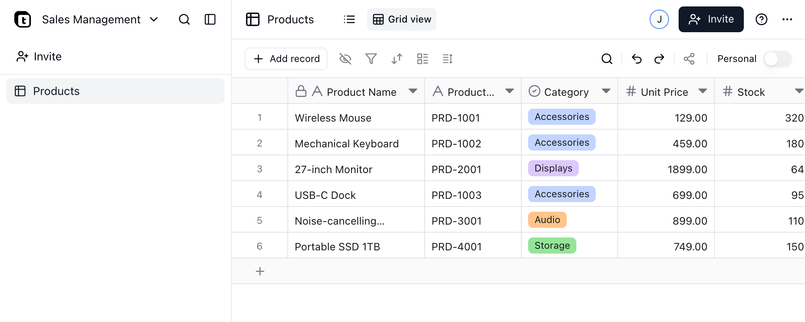This screenshot has height=322, width=805.
Task: Click the hide fields eye icon
Action: coord(345,59)
